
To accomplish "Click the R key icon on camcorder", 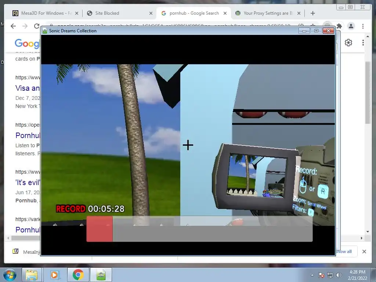I will 323,191.
